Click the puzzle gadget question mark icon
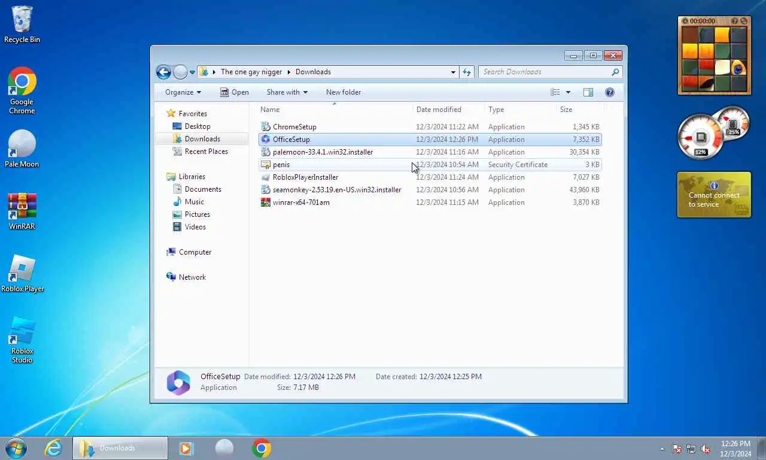 (734, 21)
